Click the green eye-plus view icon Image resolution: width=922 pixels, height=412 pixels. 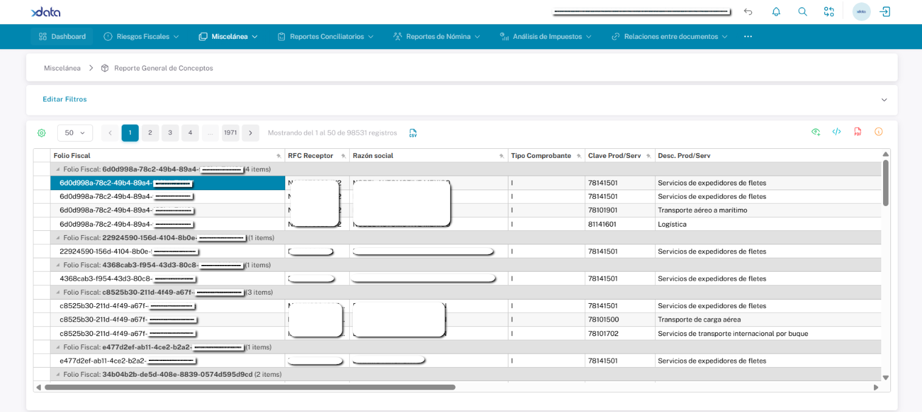[x=816, y=132]
